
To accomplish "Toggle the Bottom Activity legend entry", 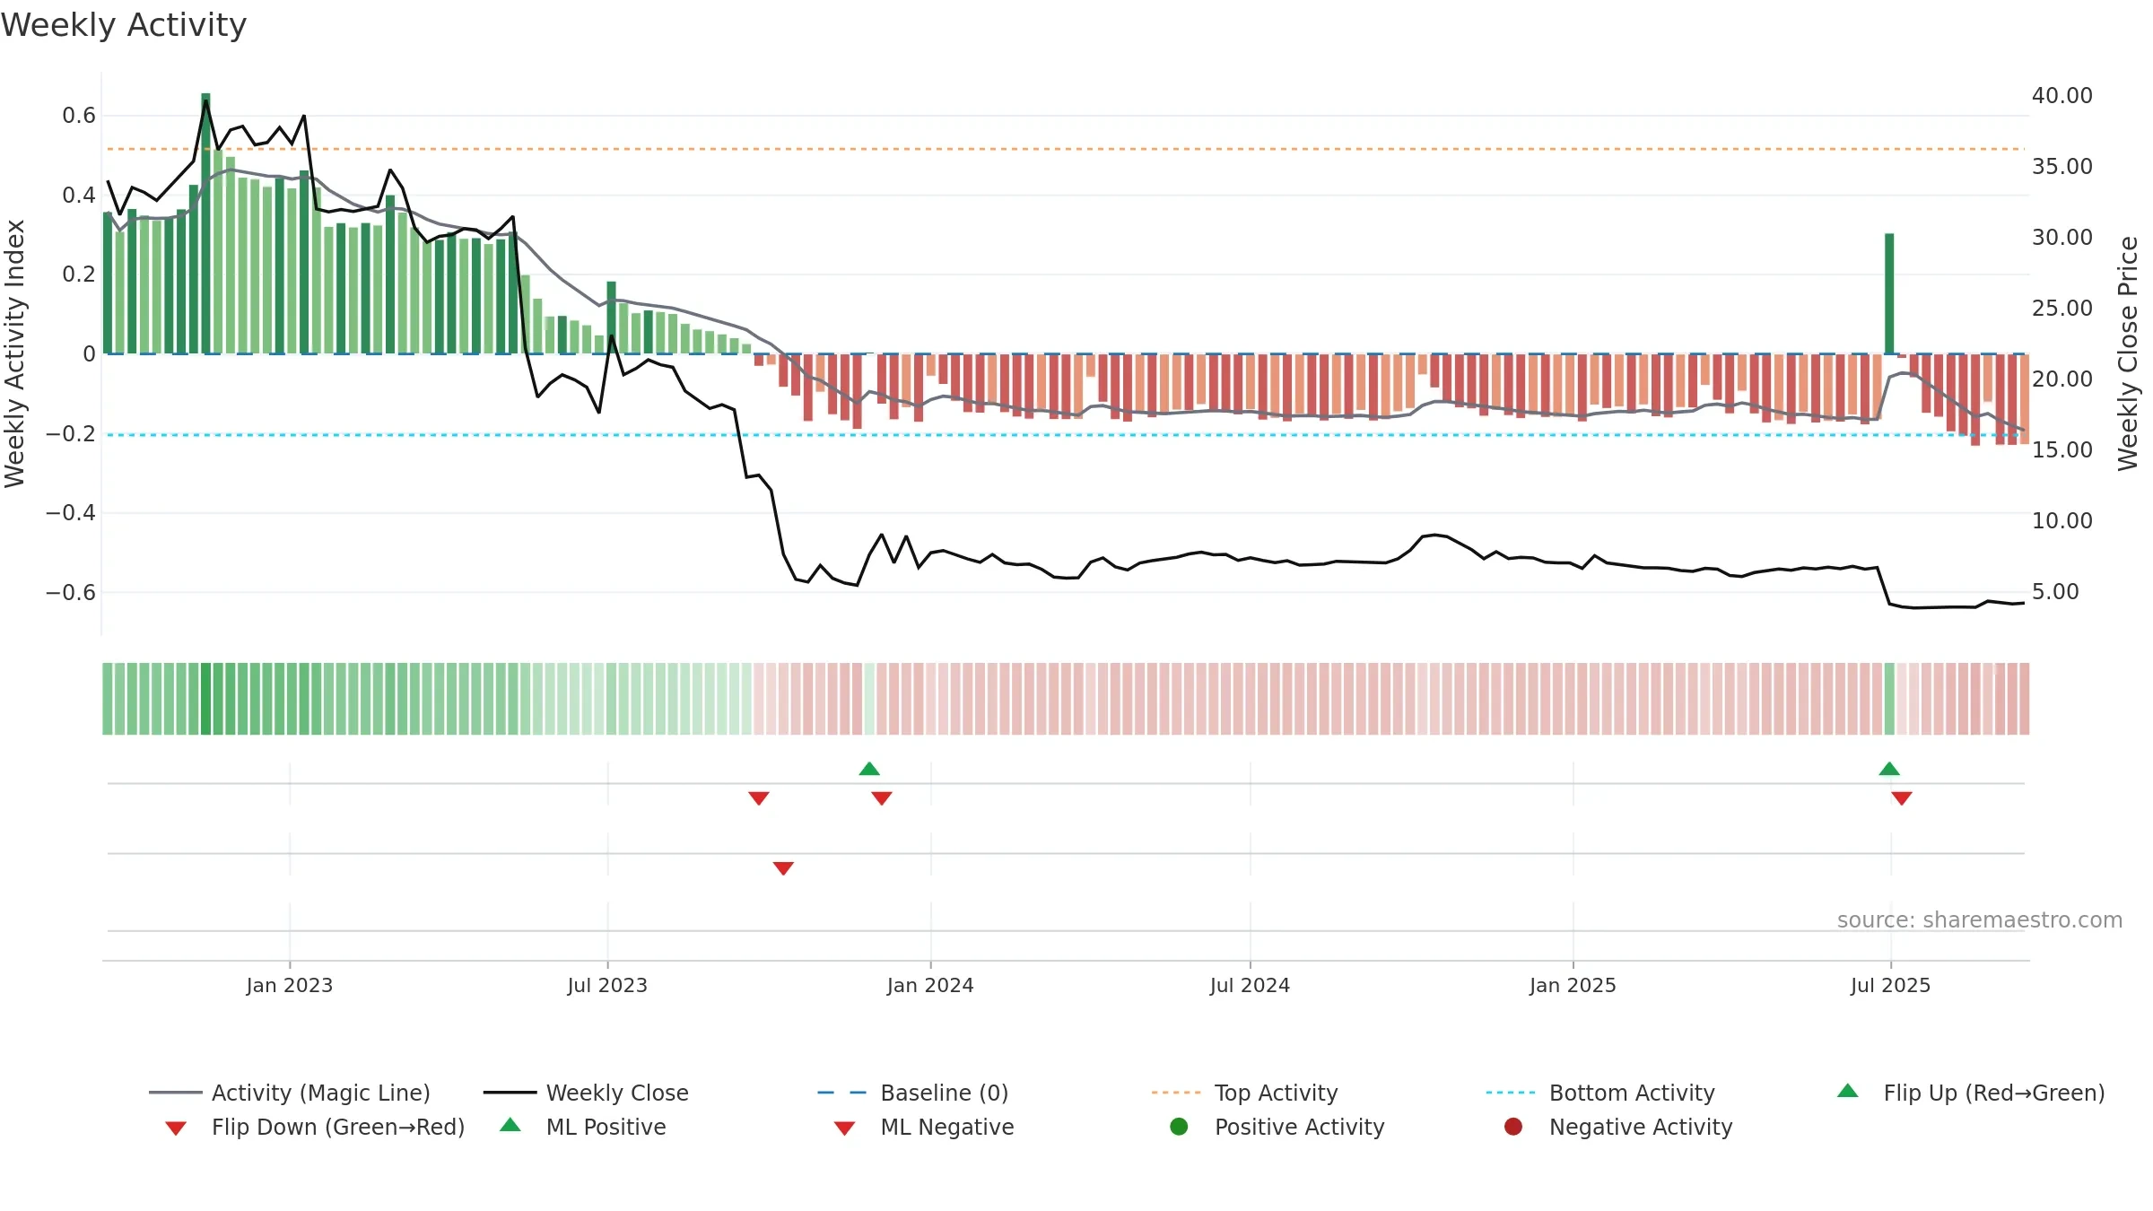I will click(x=1600, y=1093).
